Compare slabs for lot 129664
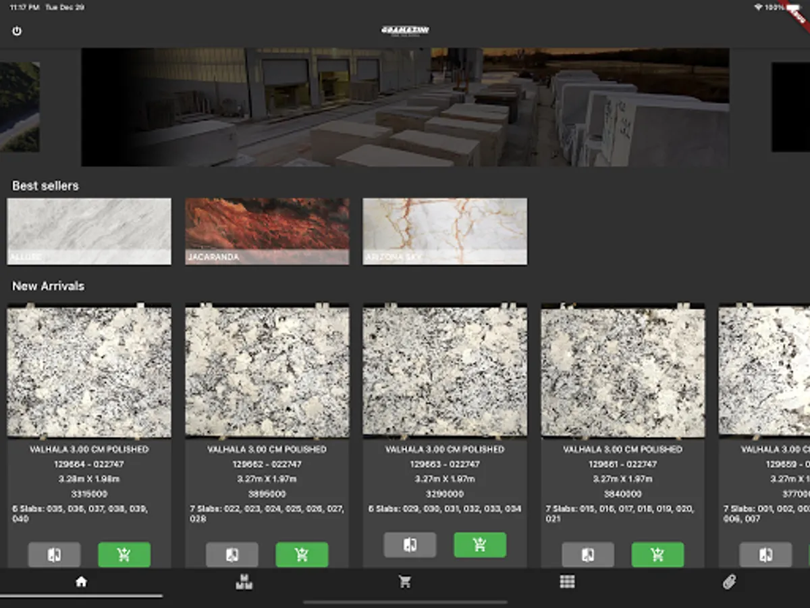The width and height of the screenshot is (810, 608). pos(54,555)
